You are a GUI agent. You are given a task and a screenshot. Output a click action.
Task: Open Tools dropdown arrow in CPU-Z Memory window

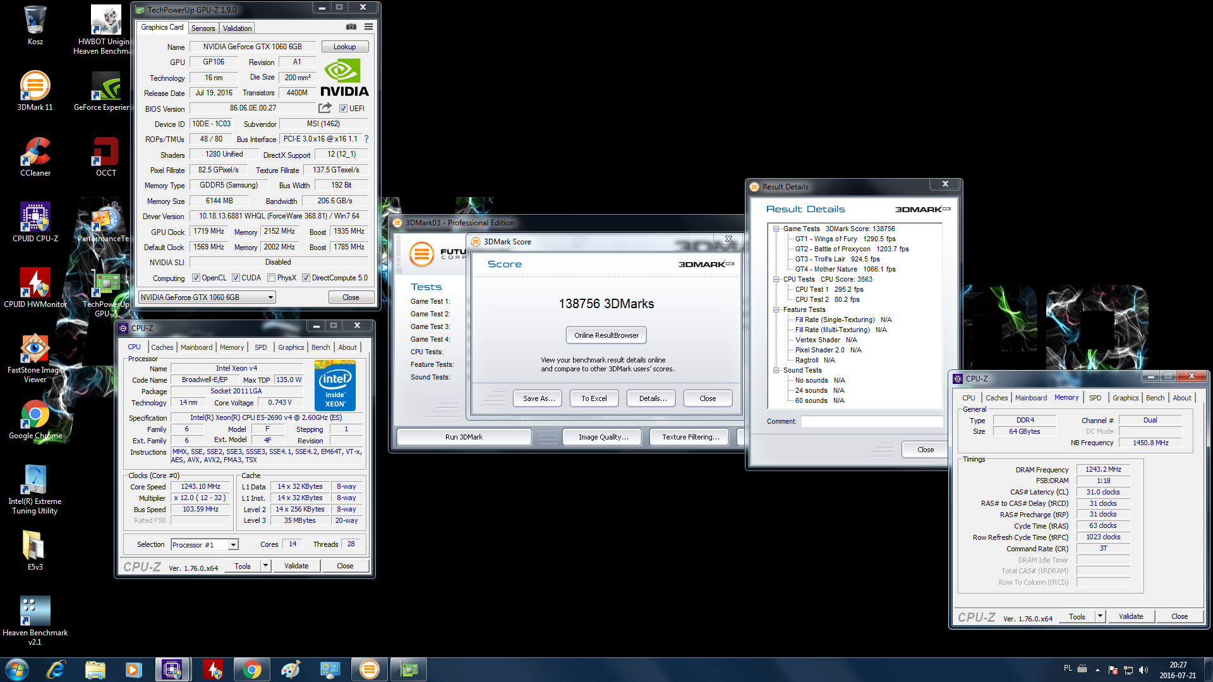coord(1100,616)
